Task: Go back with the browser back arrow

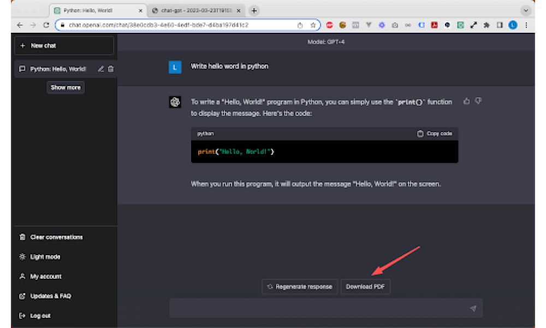Action: click(20, 25)
